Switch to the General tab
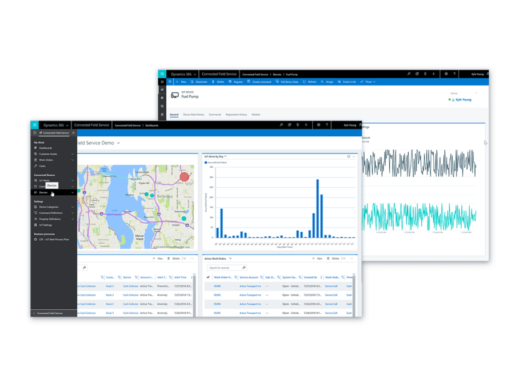Image resolution: width=519 pixels, height=388 pixels. coord(174,115)
